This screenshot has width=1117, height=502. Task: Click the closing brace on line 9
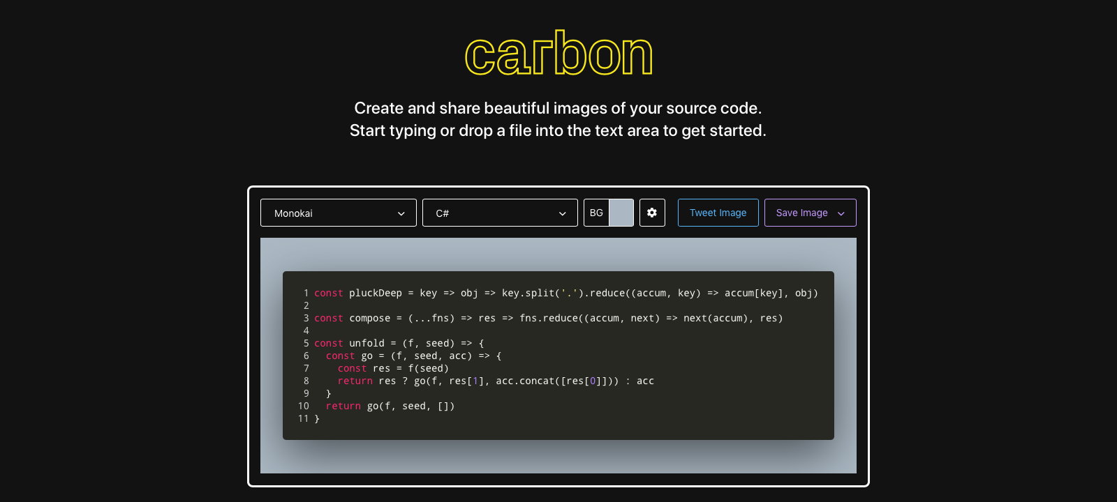[329, 393]
